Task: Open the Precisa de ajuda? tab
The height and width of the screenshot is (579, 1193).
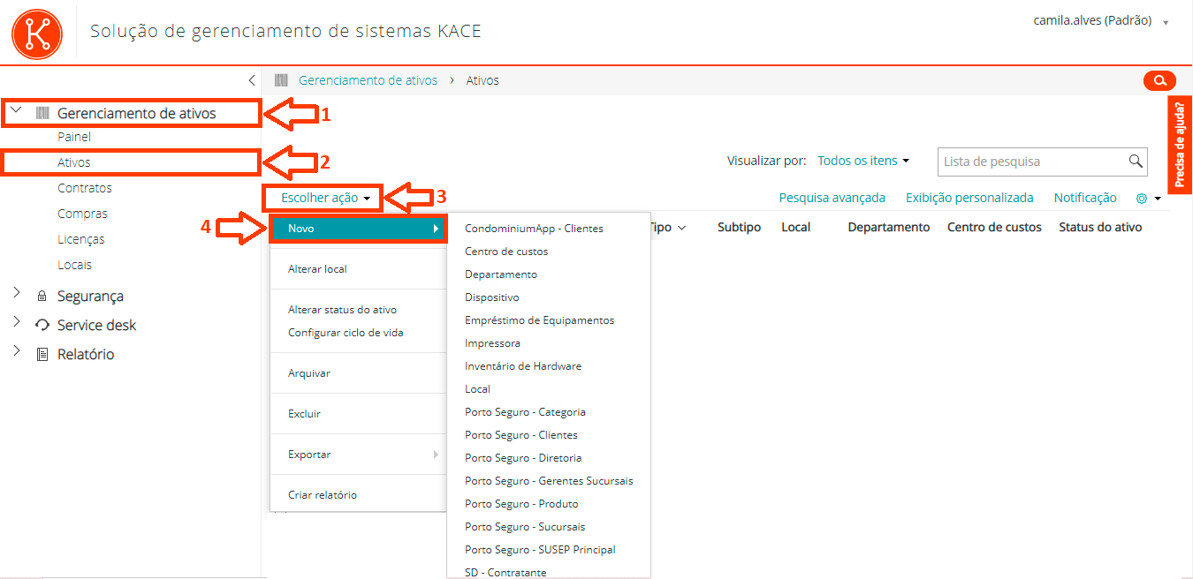Action: [x=1180, y=145]
